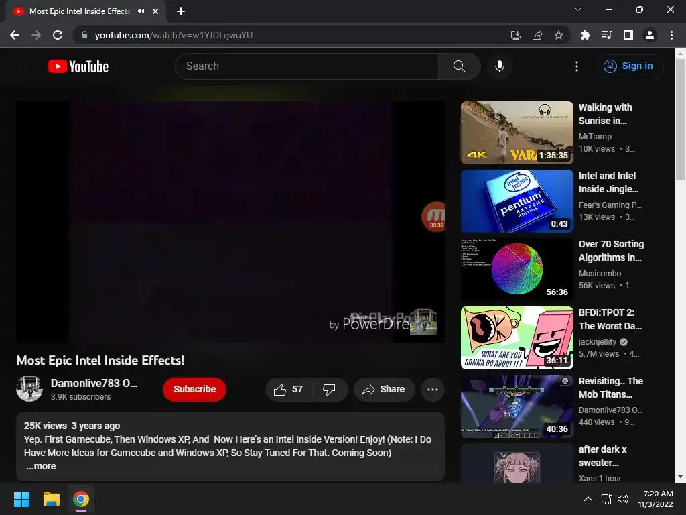Like the video with thumbs-up
Viewport: 686px width, 515px height.
click(288, 390)
